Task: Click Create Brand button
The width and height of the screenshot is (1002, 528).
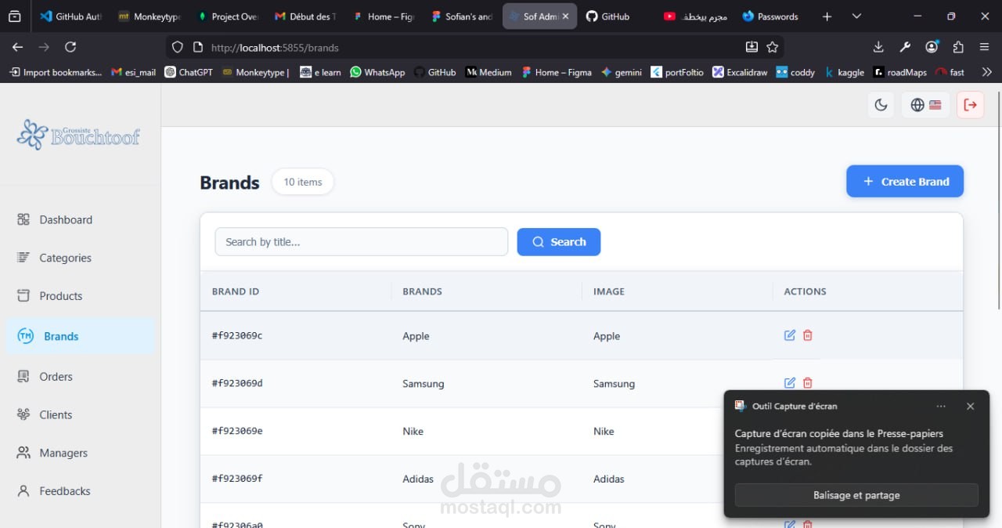Action: (905, 182)
